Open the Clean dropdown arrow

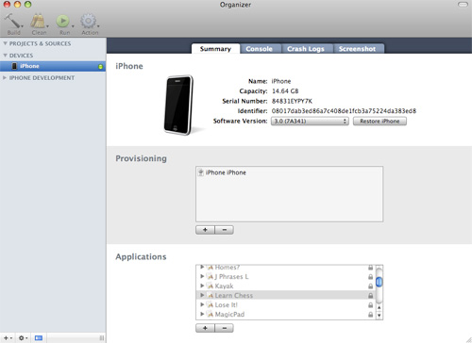(47, 26)
